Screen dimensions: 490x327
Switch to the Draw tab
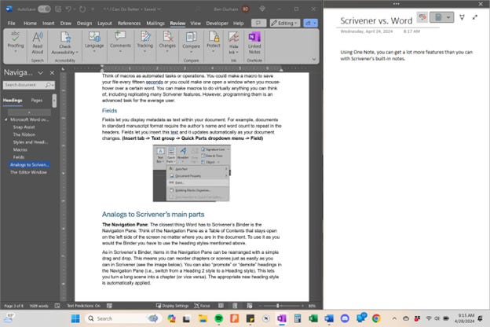(x=65, y=23)
